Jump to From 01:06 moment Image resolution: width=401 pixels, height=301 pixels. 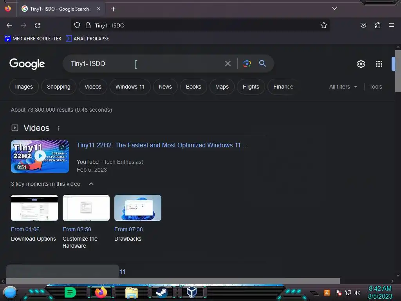tap(25, 229)
